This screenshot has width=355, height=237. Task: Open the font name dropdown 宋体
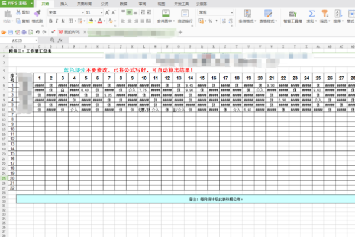point(83,12)
